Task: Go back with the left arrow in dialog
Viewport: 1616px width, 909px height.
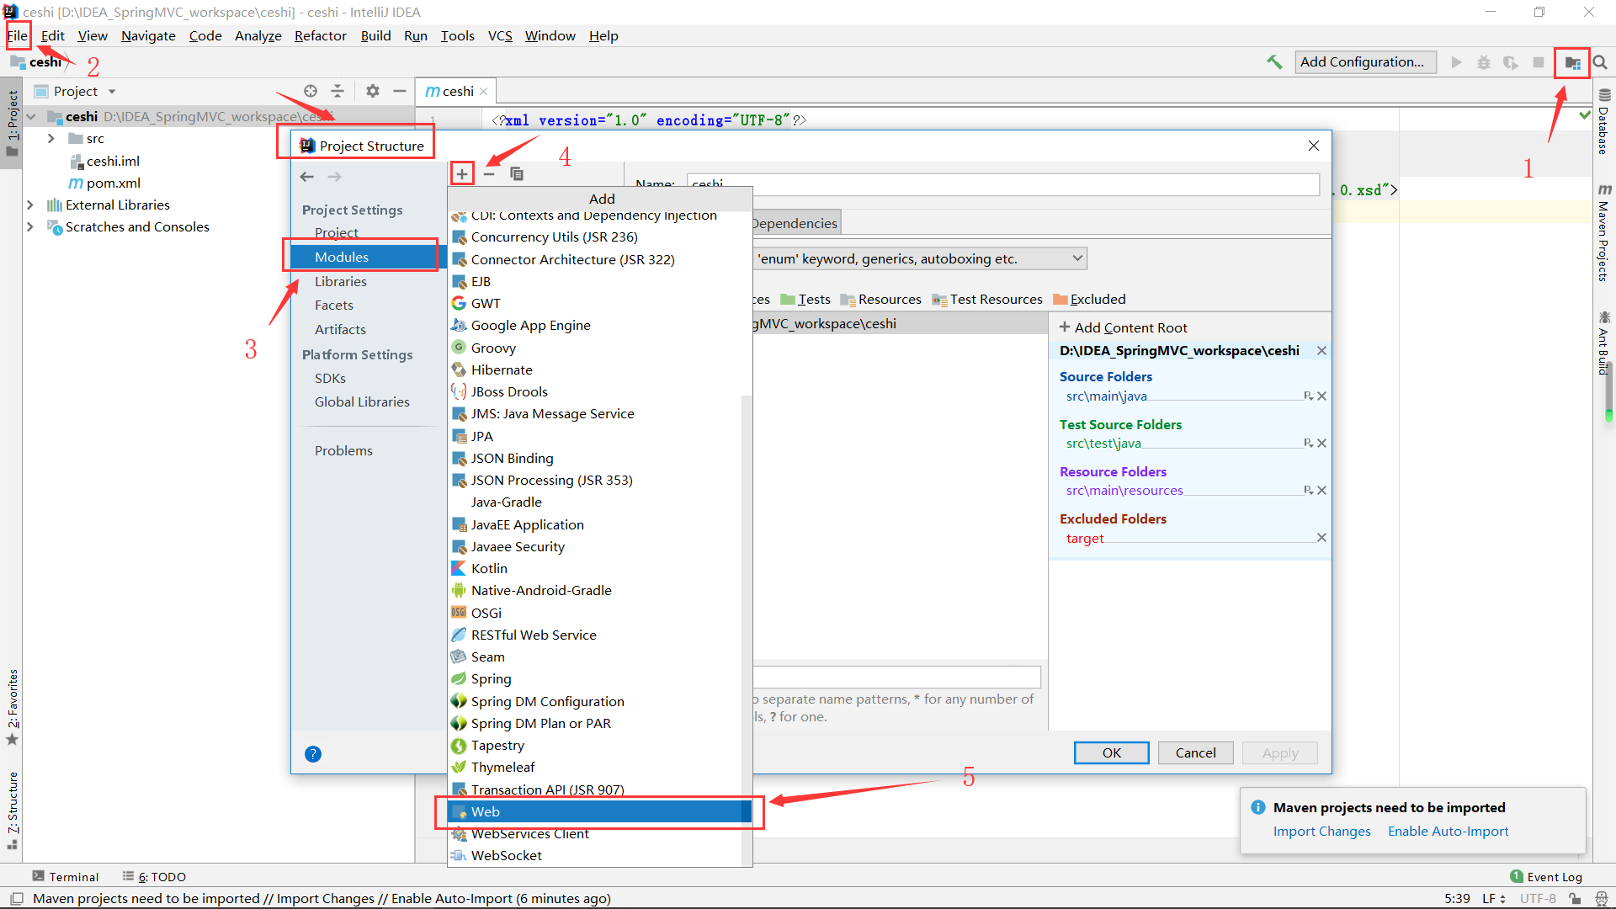Action: [x=307, y=177]
